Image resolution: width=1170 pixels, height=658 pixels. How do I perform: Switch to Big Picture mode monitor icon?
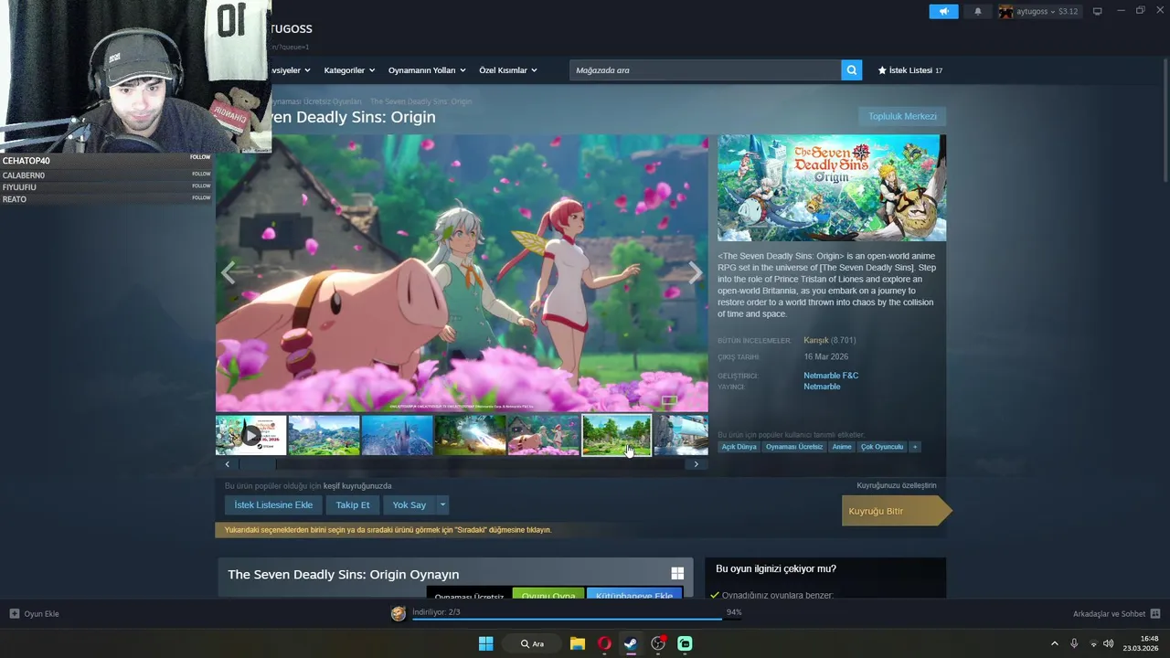point(1097,11)
